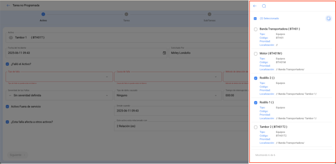Uncheck the Activo Fuera de servicio checkbox
The image size is (336, 164).
tap(8, 107)
